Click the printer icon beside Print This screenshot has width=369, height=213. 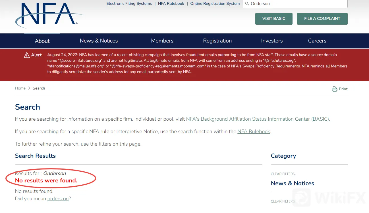coord(335,89)
